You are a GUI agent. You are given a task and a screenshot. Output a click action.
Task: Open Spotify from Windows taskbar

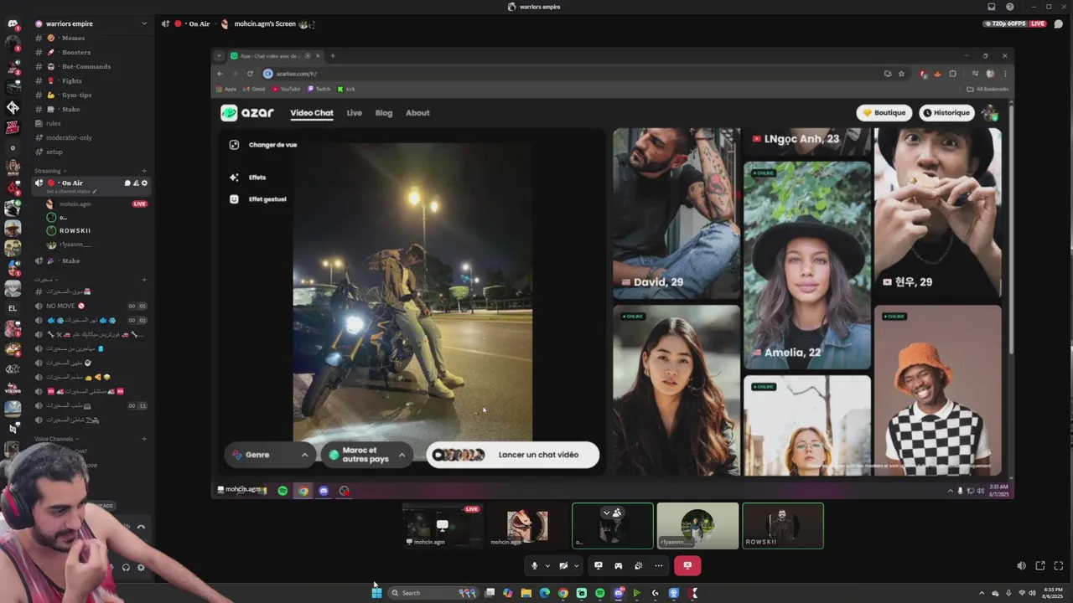coord(599,593)
